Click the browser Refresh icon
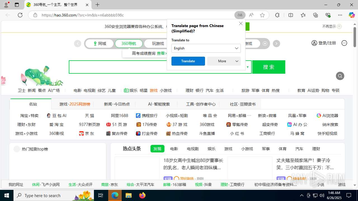 click(20, 15)
